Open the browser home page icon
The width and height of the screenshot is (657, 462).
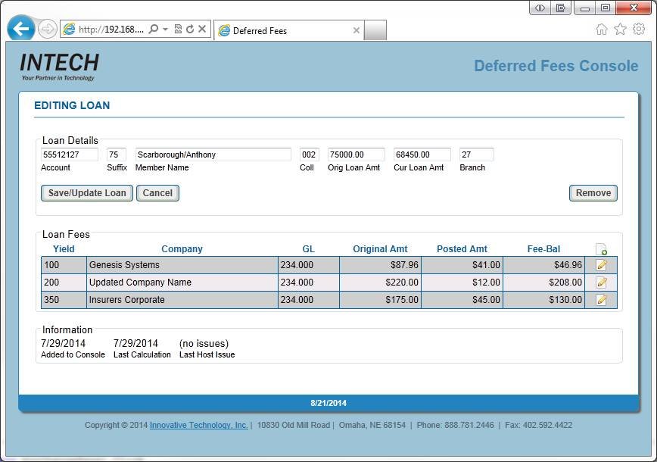(602, 30)
